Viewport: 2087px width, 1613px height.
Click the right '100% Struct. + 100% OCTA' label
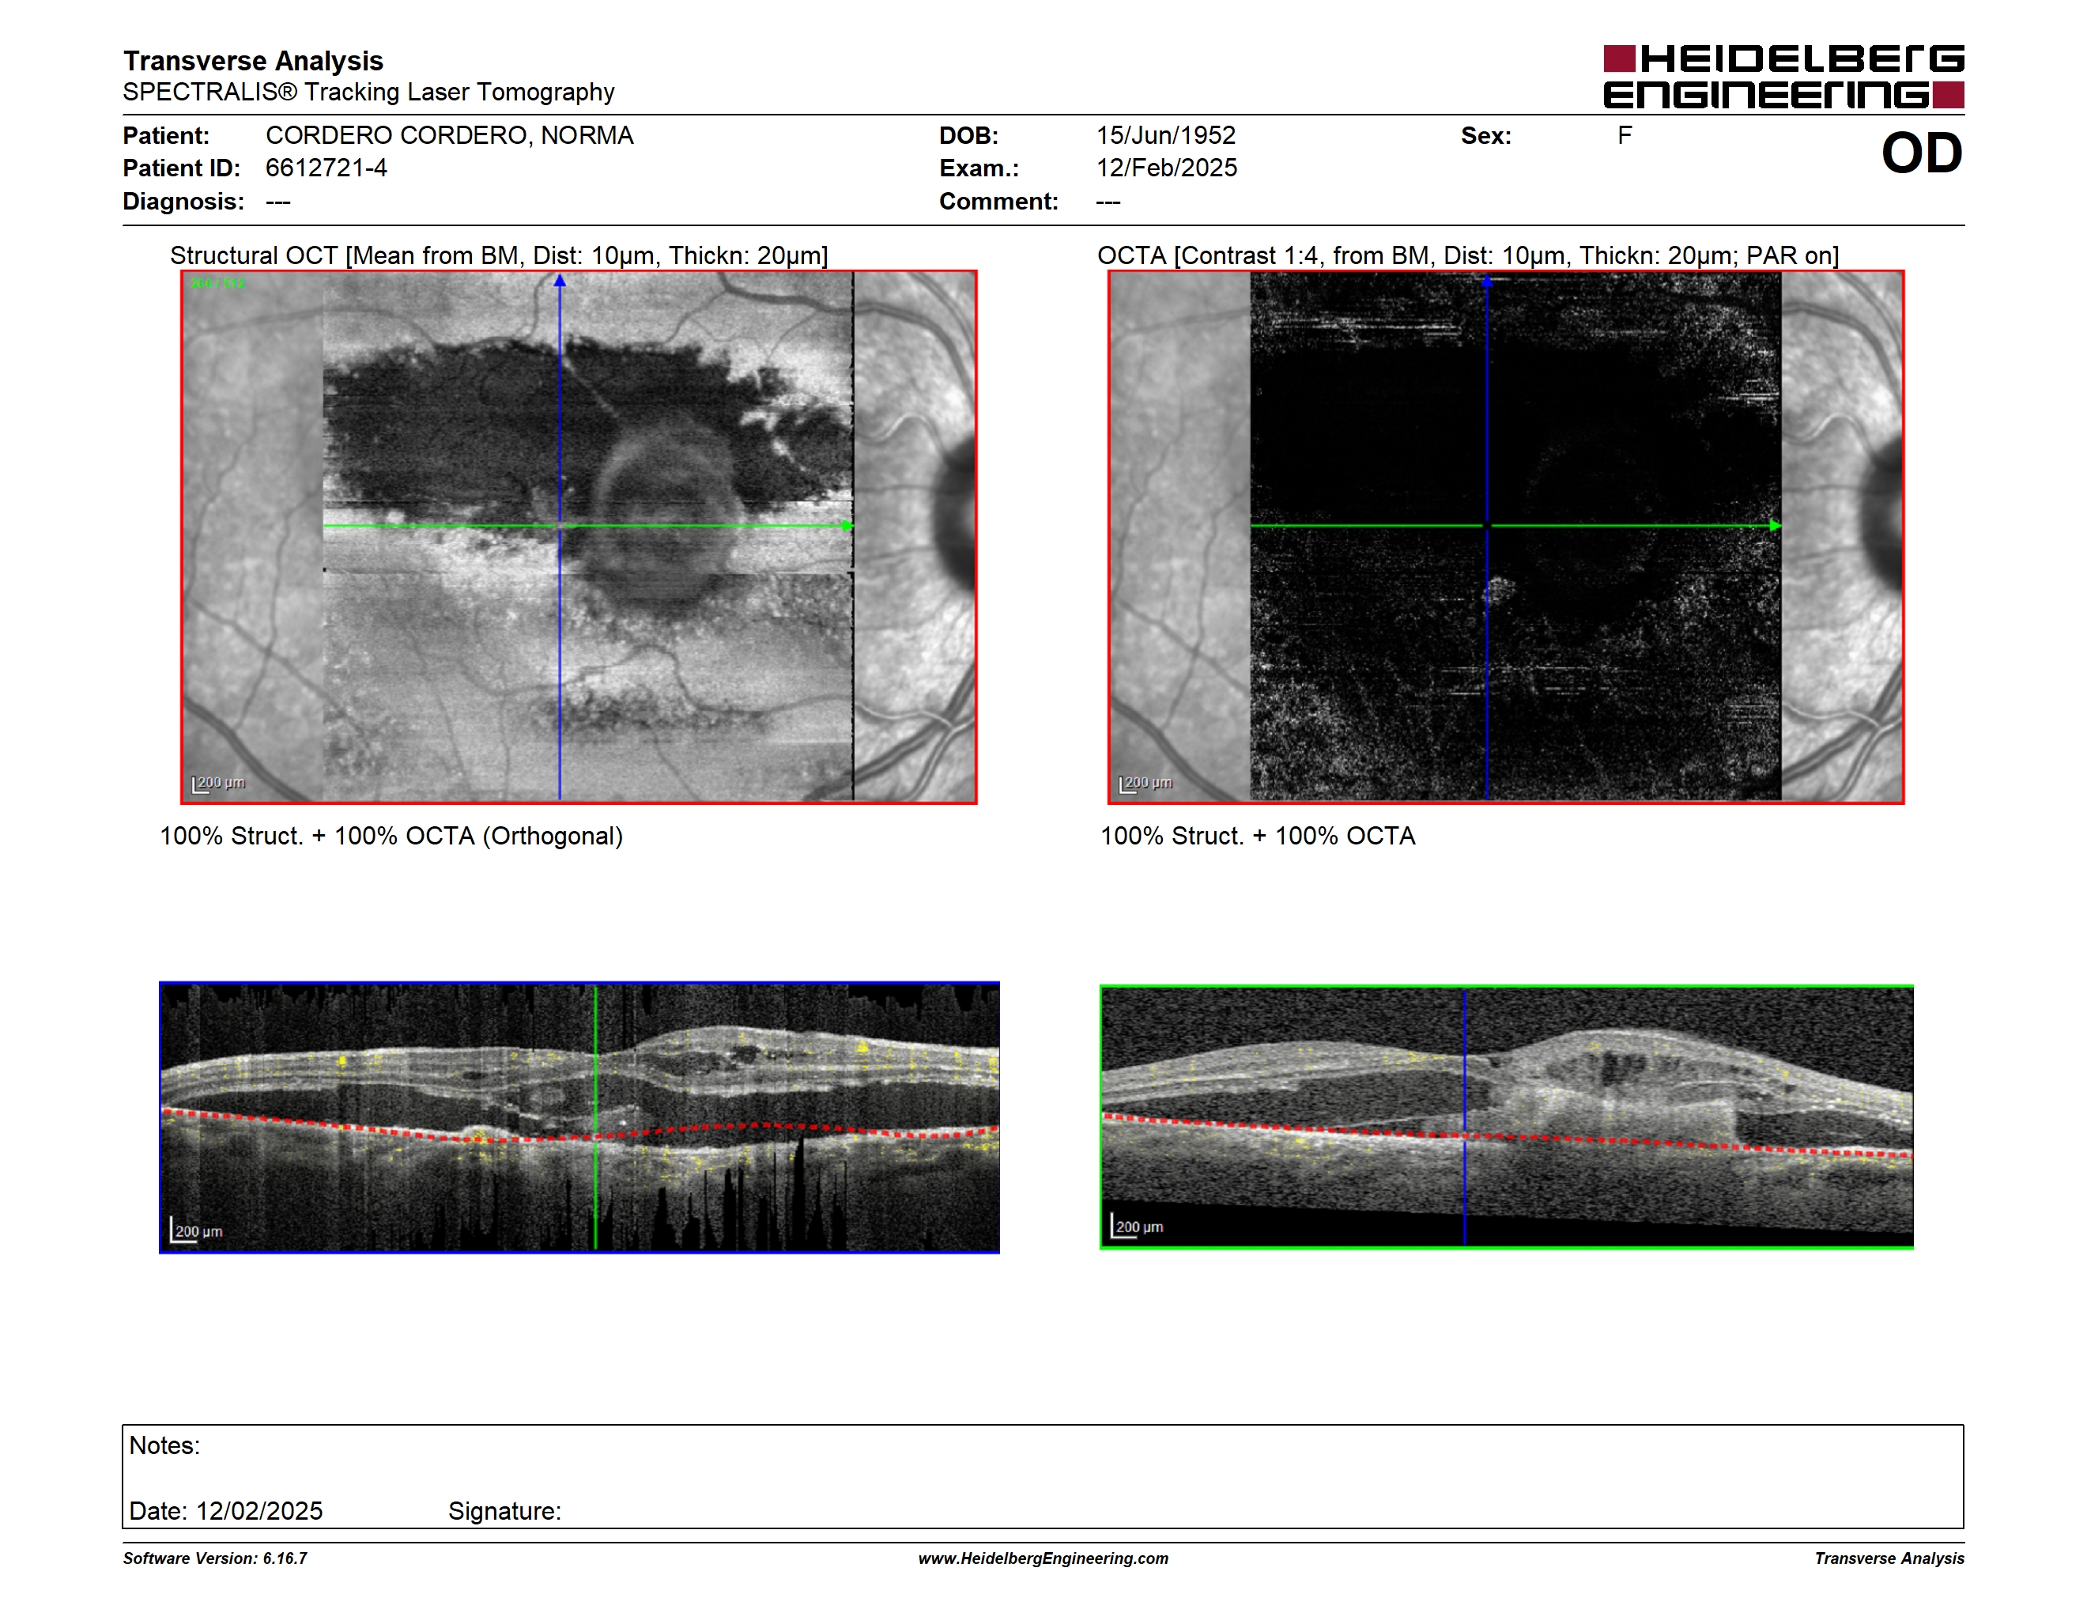pyautogui.click(x=1258, y=836)
